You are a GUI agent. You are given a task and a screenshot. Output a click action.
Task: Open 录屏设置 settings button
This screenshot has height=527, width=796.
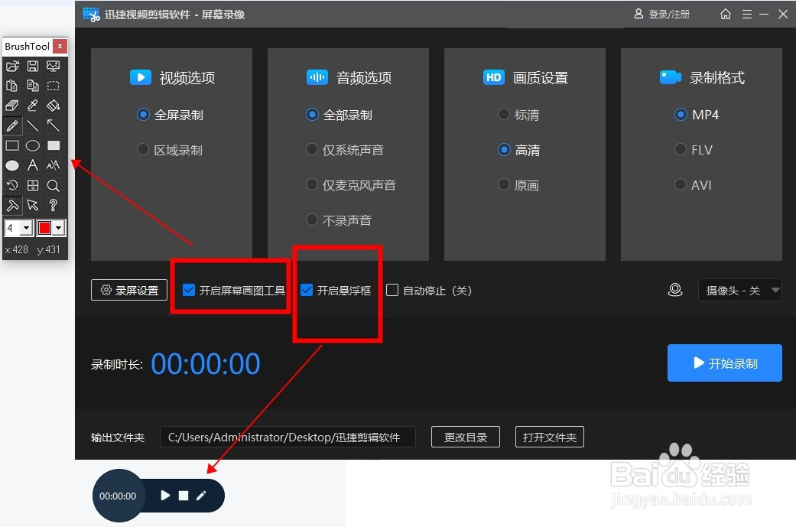tap(129, 290)
